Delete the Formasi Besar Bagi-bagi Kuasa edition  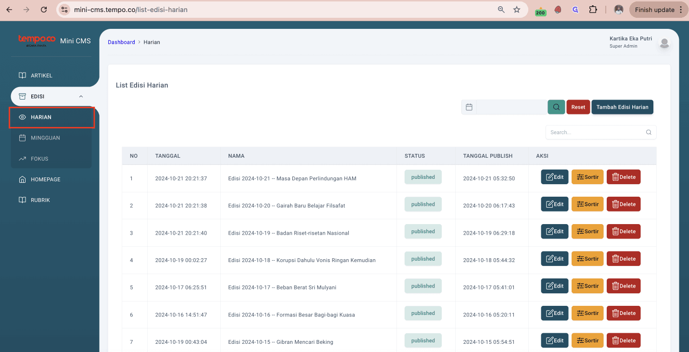click(624, 313)
